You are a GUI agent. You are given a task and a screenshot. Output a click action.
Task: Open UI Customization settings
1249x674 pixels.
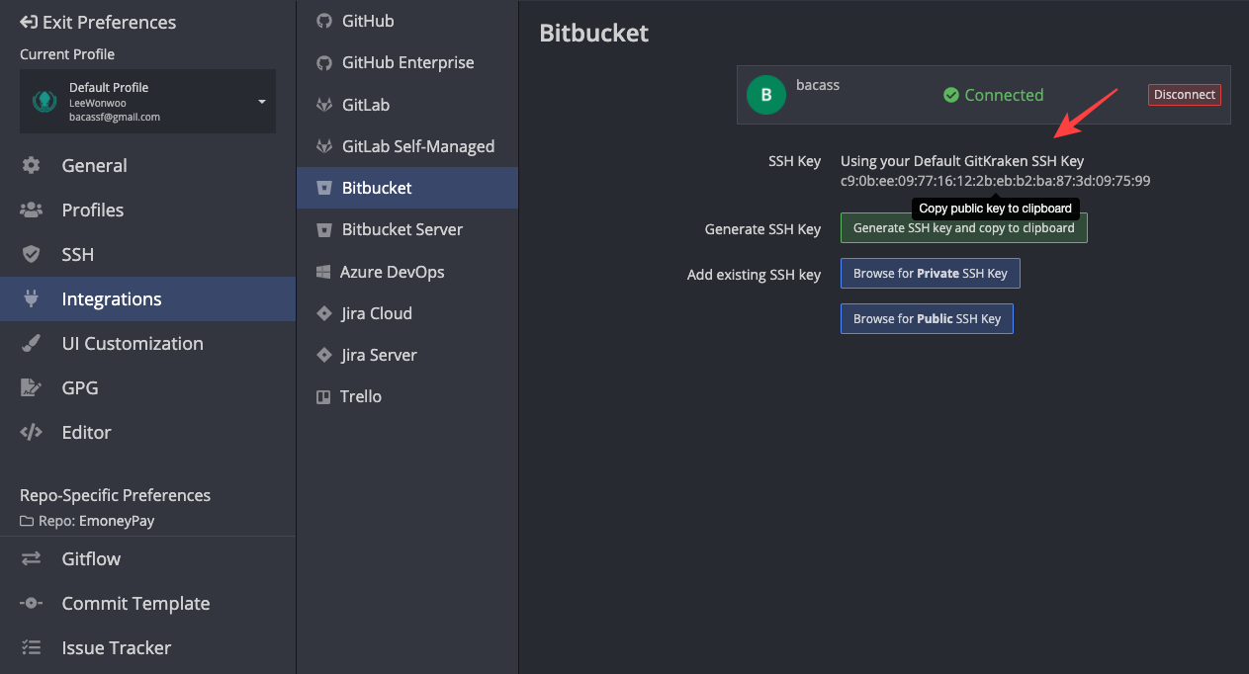coord(147,343)
